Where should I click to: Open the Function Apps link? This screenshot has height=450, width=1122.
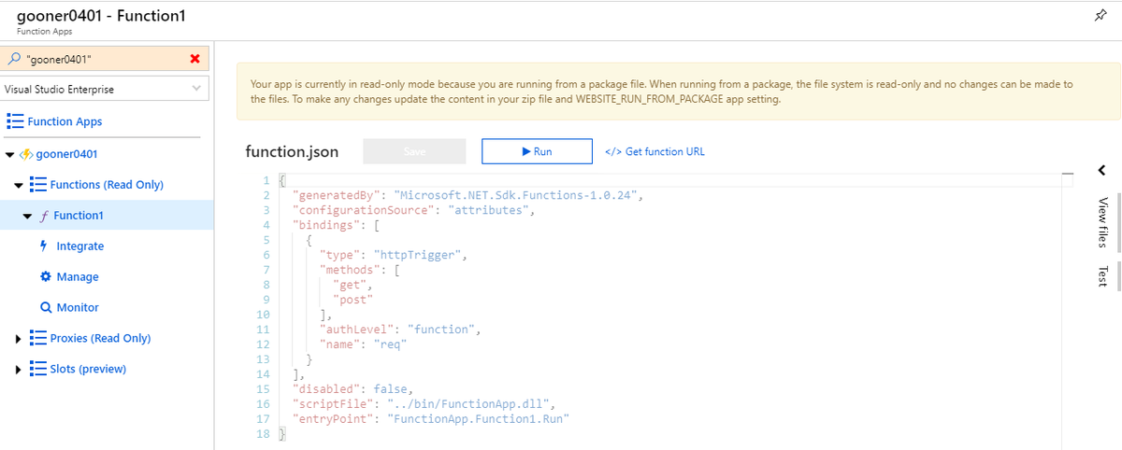[65, 121]
